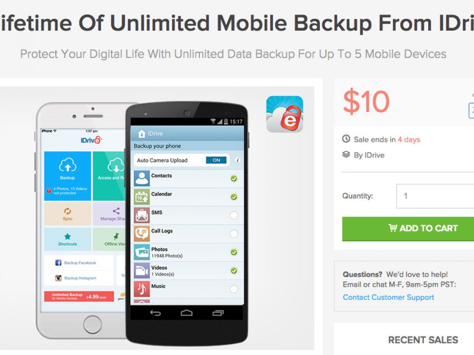Open the Contact Customer Support link
The width and height of the screenshot is (474, 355).
388,297
